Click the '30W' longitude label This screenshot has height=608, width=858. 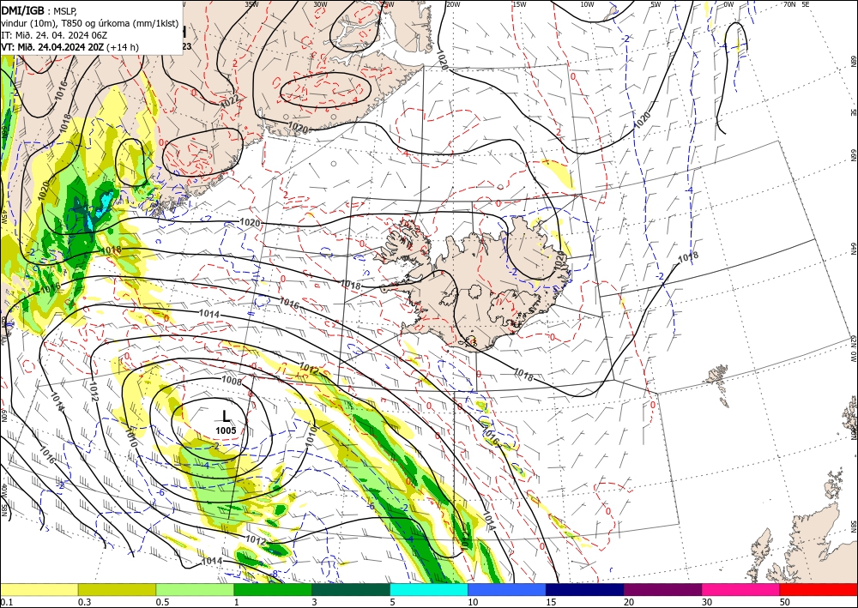click(x=320, y=4)
